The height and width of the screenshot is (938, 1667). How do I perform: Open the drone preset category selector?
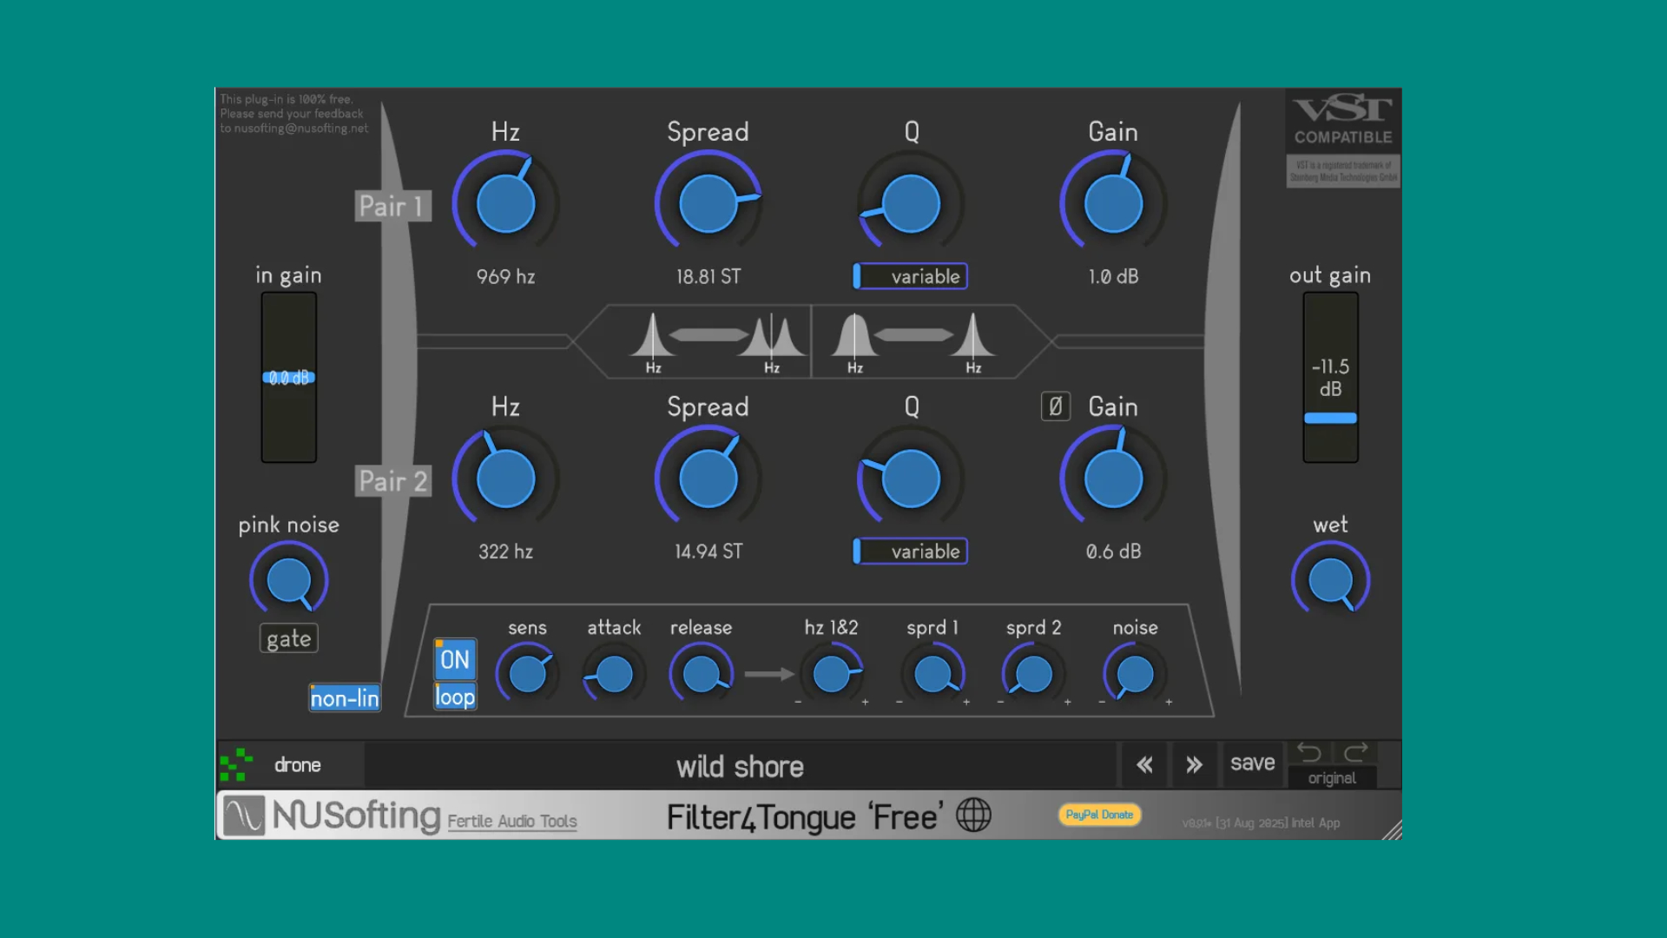pyautogui.click(x=297, y=765)
